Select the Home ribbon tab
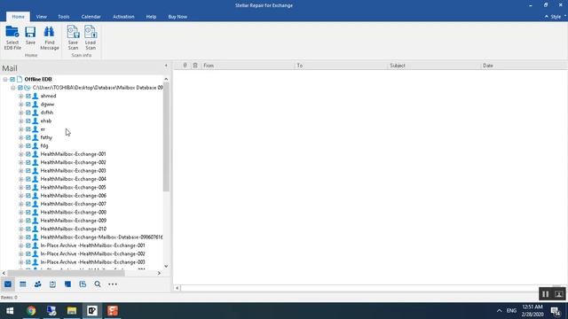This screenshot has width=568, height=319. [18, 17]
